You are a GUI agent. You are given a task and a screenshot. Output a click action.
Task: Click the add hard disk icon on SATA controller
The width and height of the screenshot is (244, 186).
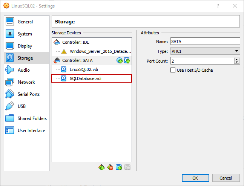tap(127, 60)
